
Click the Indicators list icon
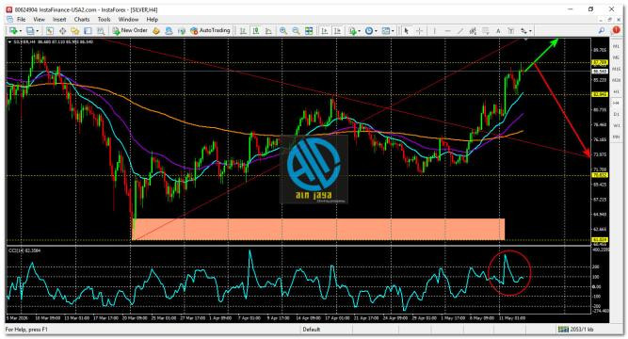pos(352,30)
